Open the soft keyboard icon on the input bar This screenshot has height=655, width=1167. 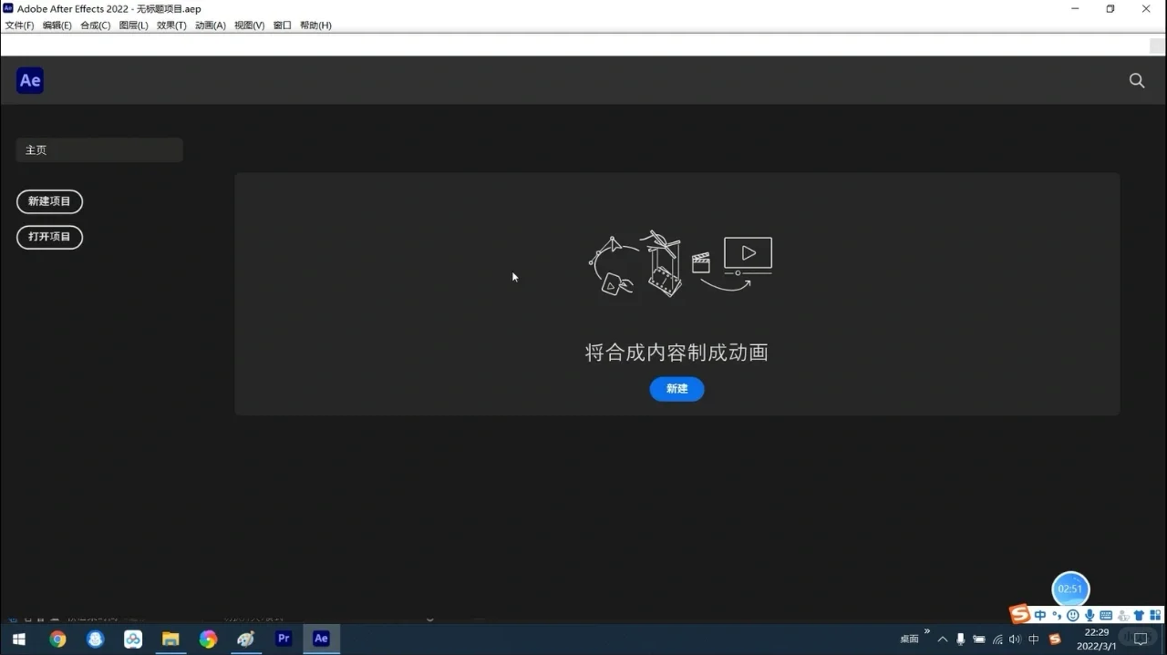[1105, 615]
